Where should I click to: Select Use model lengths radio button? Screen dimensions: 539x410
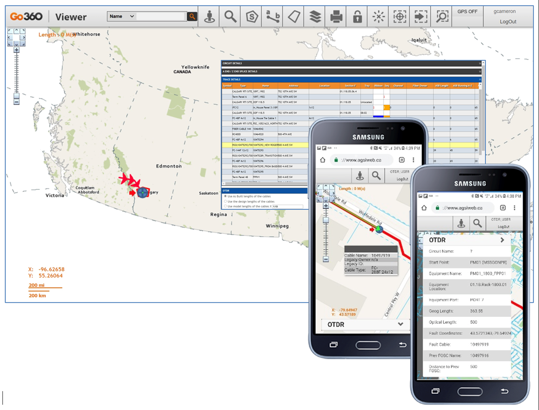225,206
